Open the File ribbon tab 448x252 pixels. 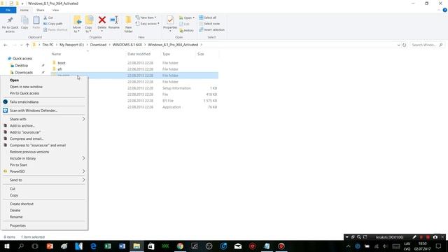point(8,10)
